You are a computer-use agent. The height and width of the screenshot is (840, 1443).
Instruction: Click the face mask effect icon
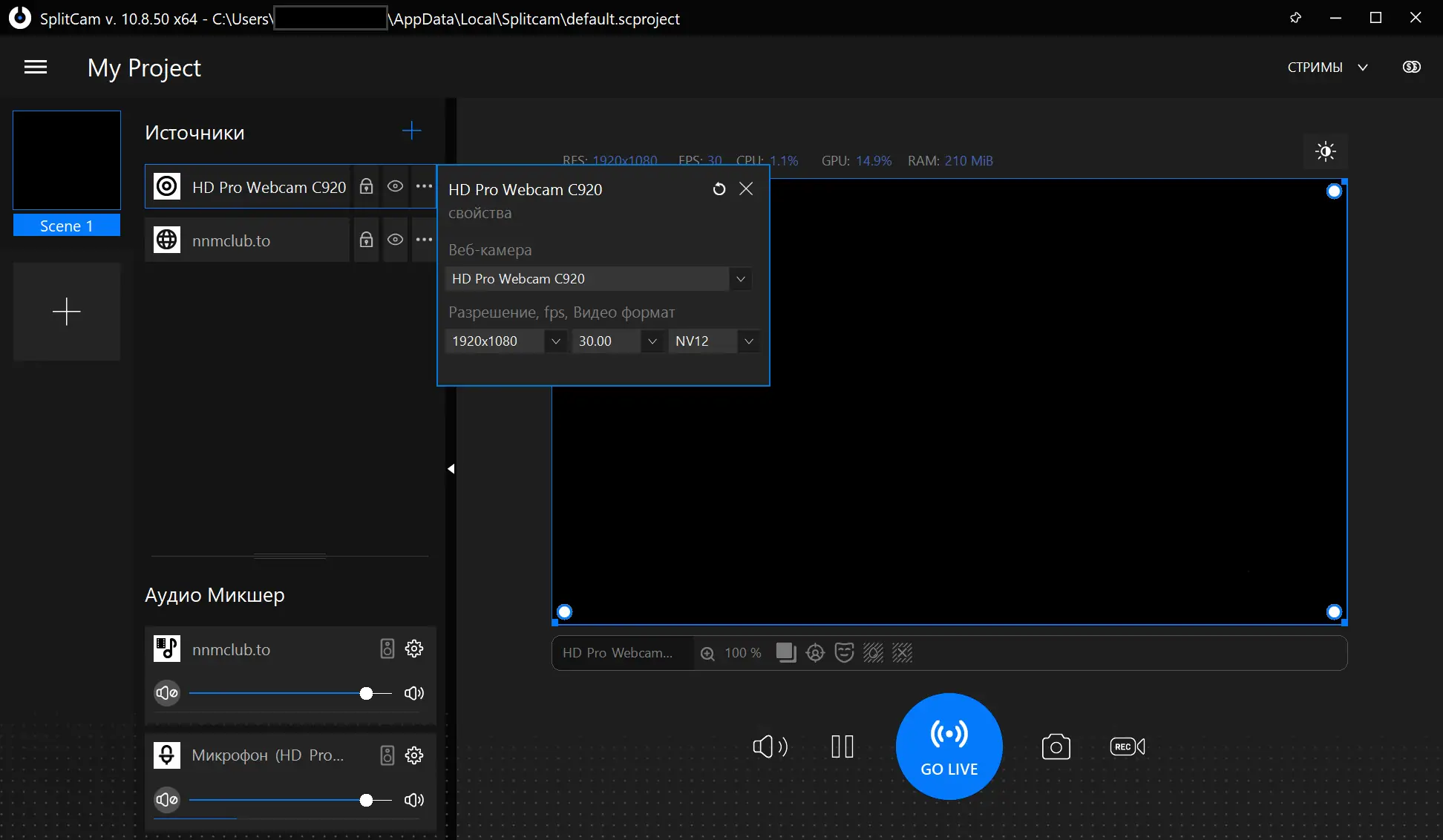click(x=844, y=653)
